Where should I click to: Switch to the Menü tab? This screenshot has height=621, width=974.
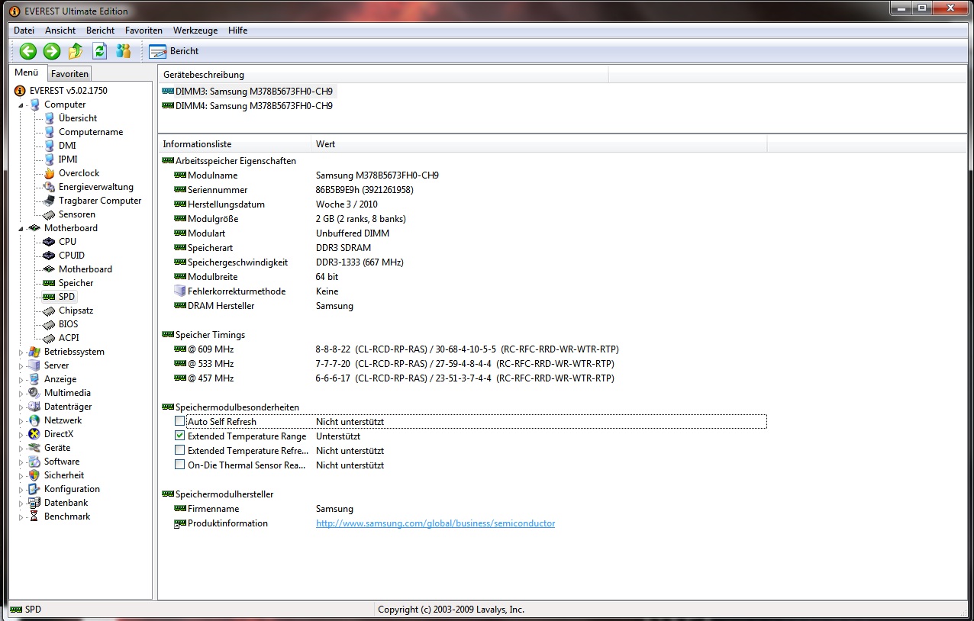point(27,73)
